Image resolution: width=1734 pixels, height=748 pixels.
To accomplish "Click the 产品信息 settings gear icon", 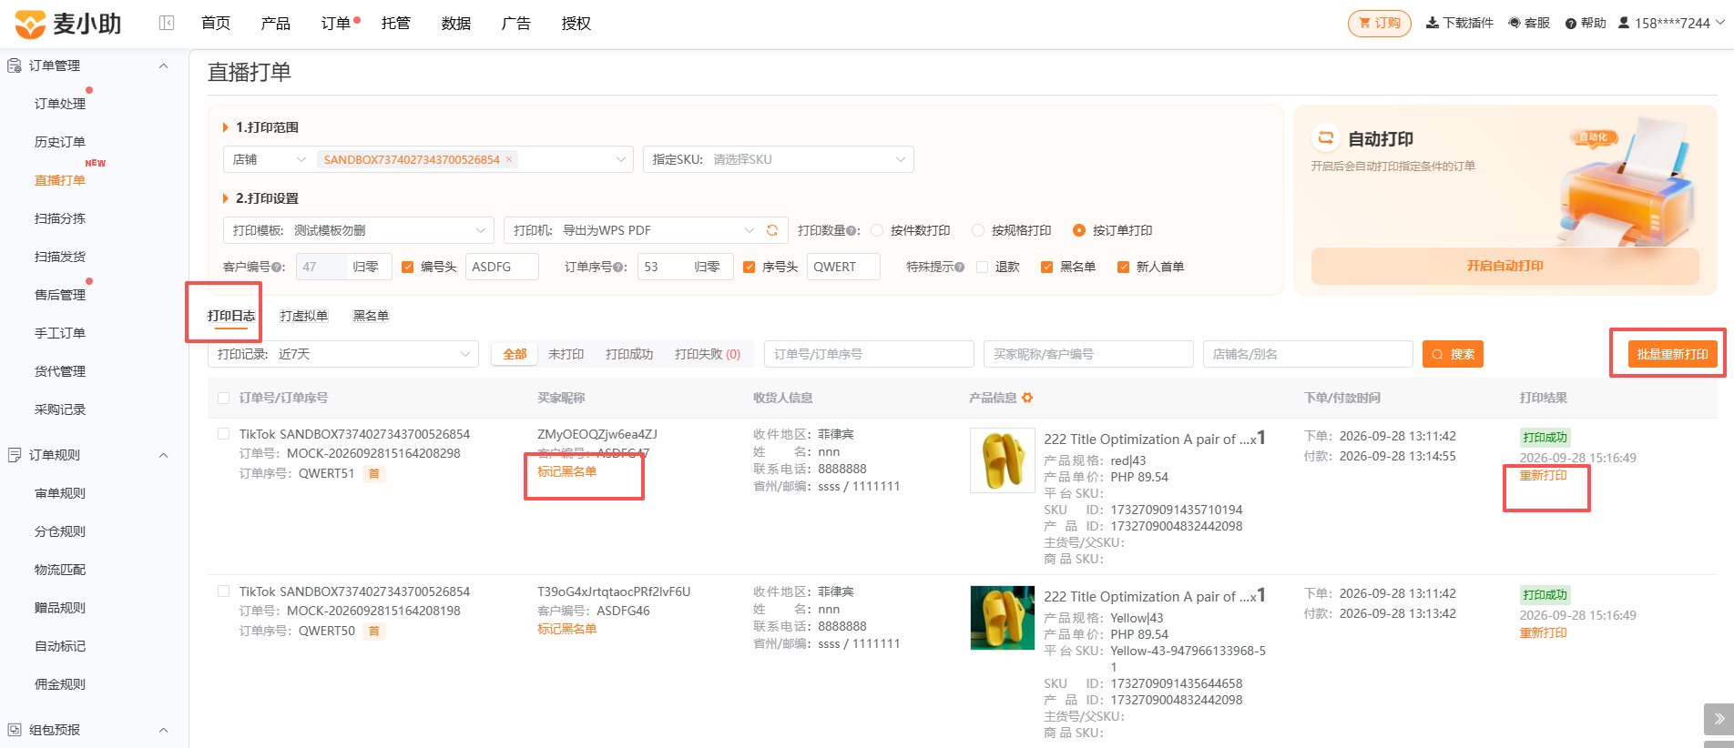I will (x=1027, y=398).
